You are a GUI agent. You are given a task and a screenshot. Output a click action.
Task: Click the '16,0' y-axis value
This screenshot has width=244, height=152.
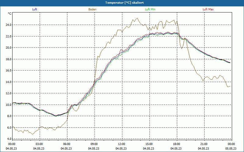(9, 71)
